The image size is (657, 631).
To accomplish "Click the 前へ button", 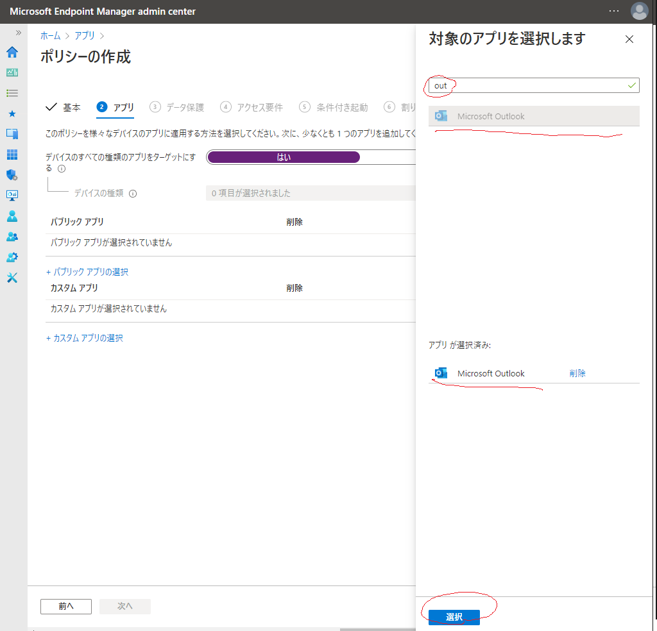I will click(x=66, y=606).
